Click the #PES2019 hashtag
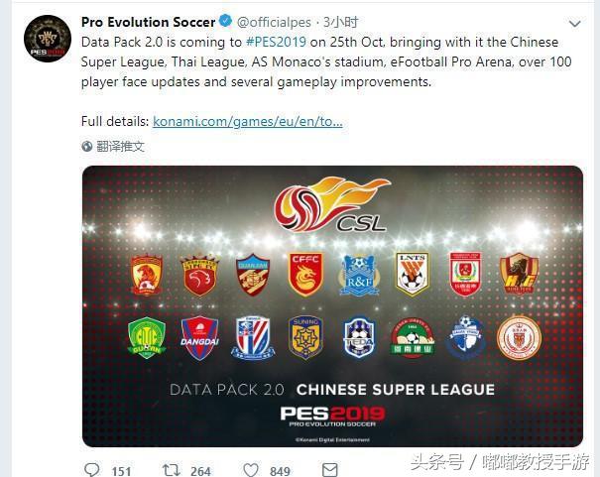The image size is (600, 477). coord(276,42)
